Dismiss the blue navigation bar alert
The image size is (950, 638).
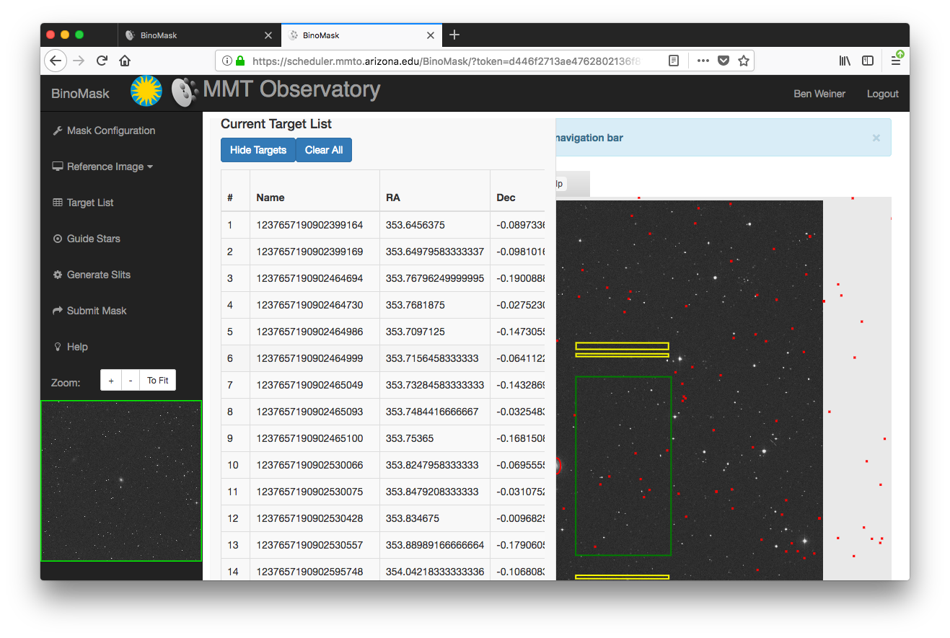[876, 138]
